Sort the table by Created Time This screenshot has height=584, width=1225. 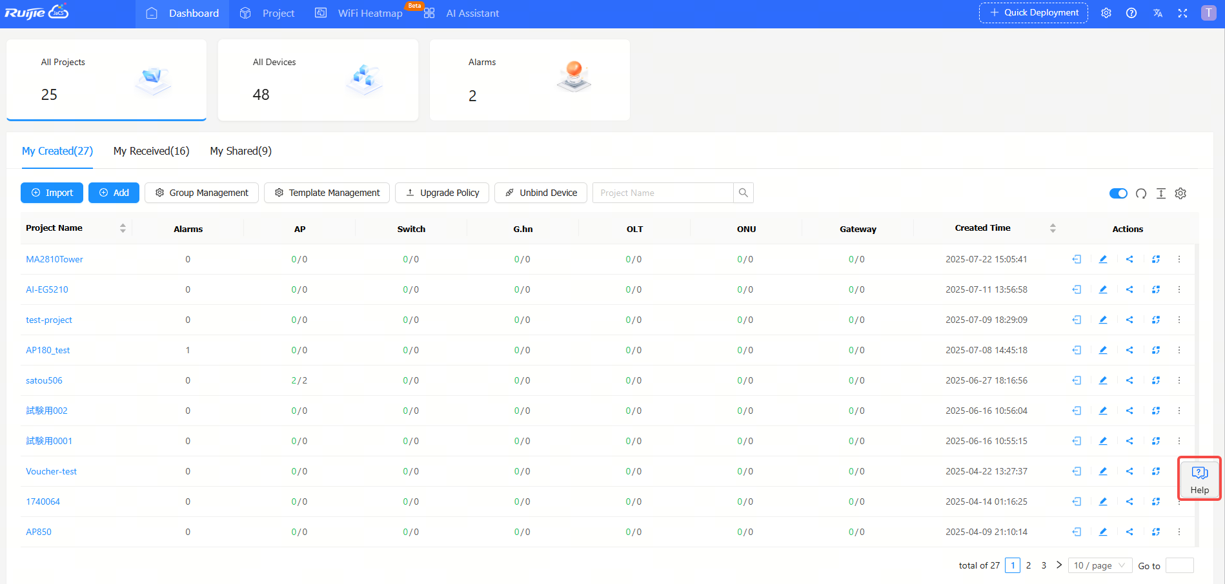pyautogui.click(x=1053, y=228)
